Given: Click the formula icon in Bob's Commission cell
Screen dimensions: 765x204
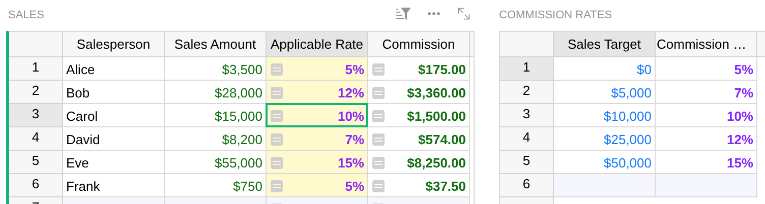Looking at the screenshot, I should (x=378, y=93).
